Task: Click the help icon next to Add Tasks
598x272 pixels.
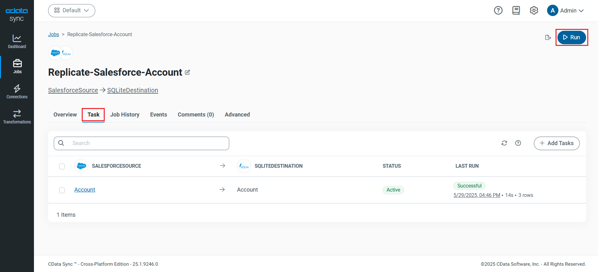Action: pyautogui.click(x=518, y=143)
